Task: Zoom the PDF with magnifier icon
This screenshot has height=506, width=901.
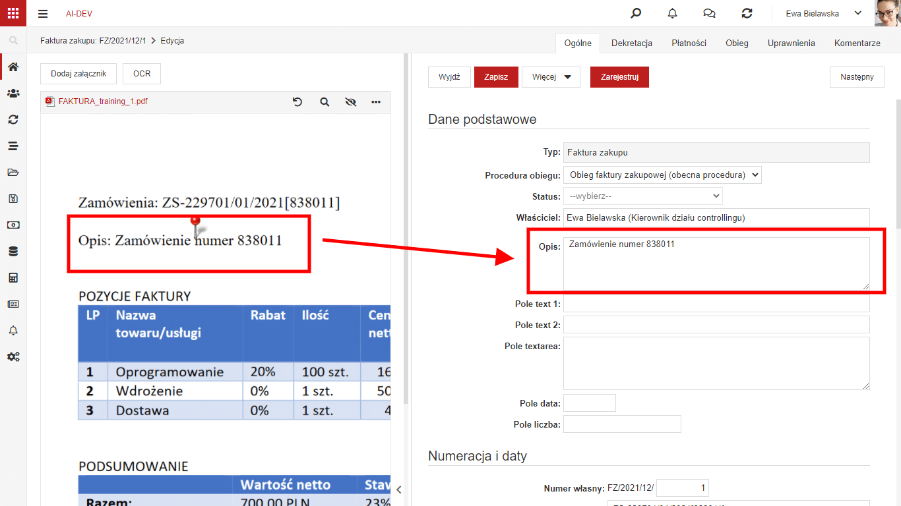Action: click(324, 102)
